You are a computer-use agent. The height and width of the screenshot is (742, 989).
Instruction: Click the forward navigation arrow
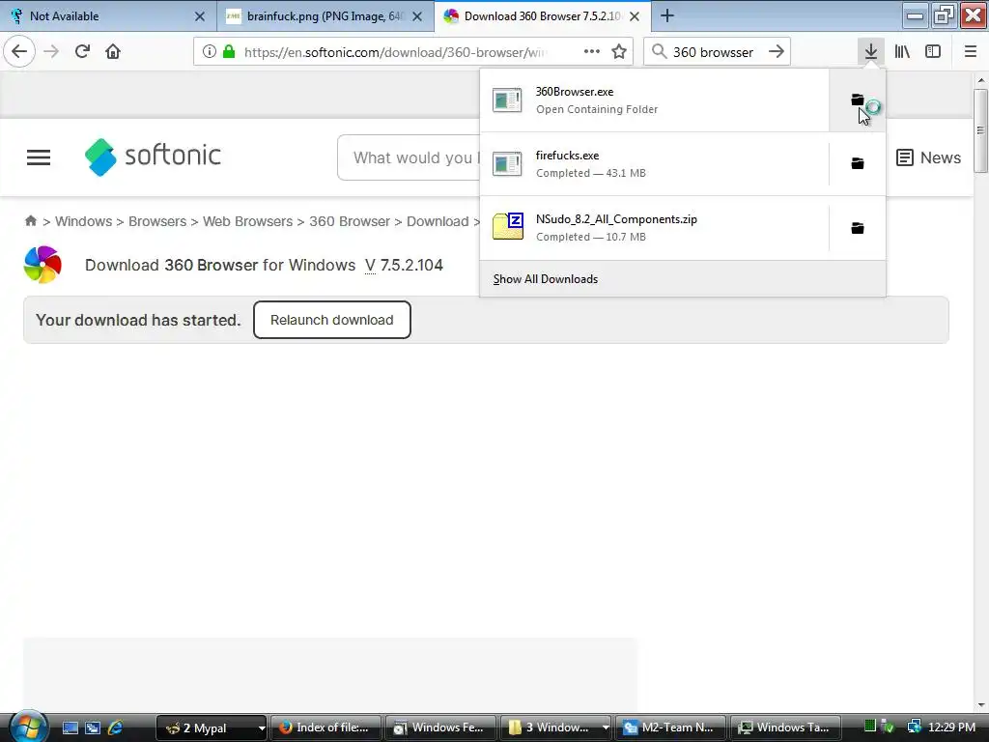[51, 51]
